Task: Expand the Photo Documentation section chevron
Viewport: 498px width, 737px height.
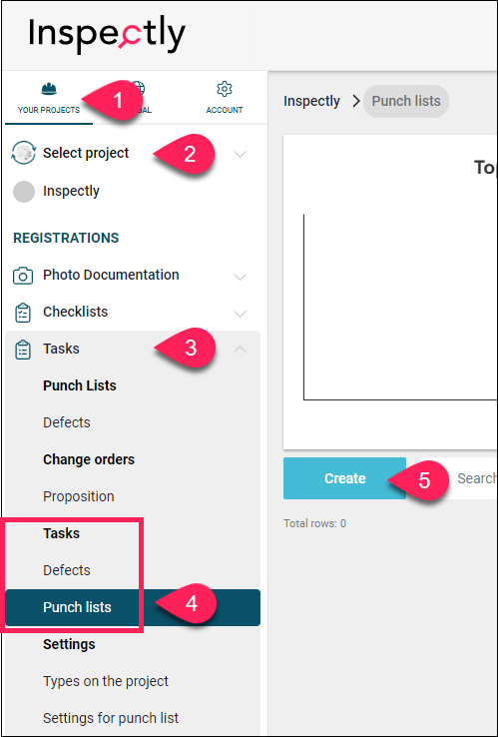Action: point(241,277)
